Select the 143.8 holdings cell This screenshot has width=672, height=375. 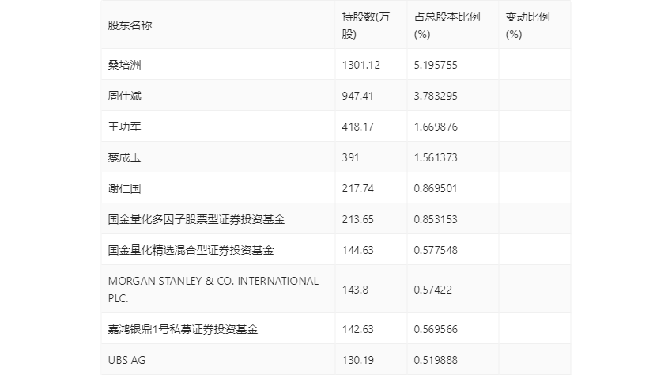[x=355, y=290]
